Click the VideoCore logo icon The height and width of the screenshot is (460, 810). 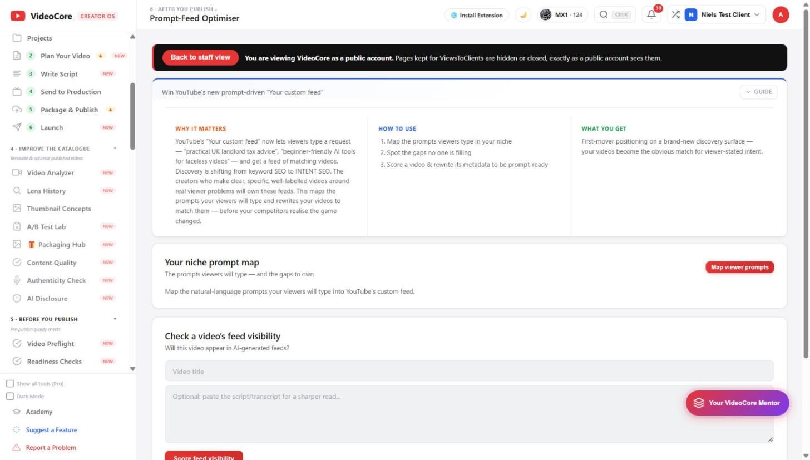[x=17, y=16]
